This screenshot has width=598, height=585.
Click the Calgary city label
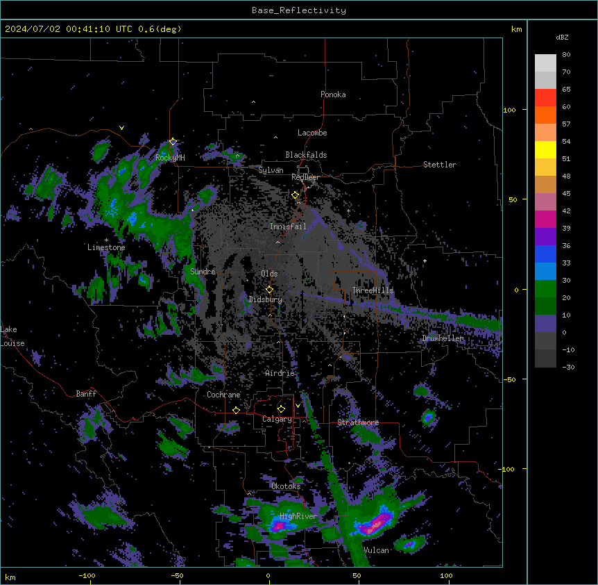(277, 419)
